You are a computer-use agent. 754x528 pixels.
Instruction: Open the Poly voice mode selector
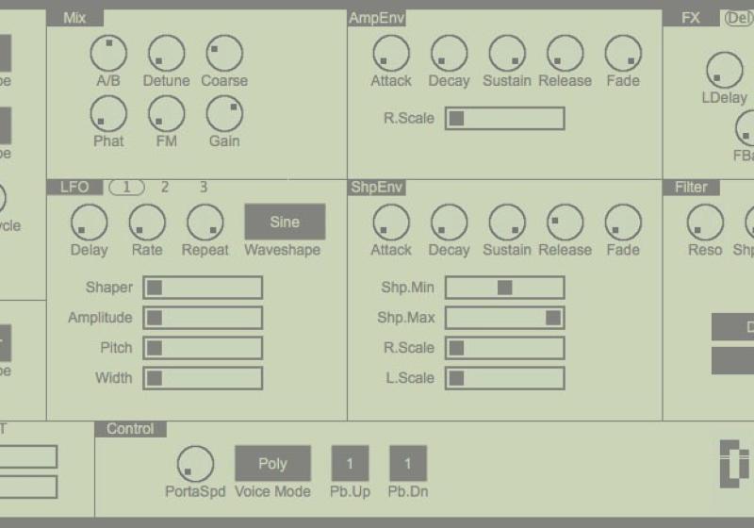272,464
